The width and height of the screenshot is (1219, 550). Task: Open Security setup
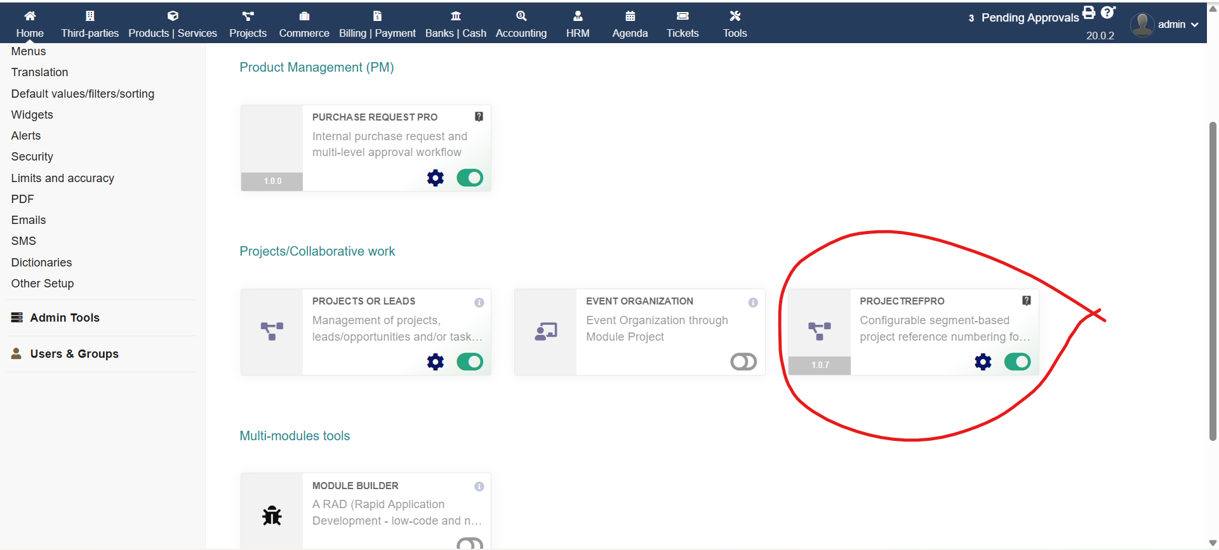32,157
